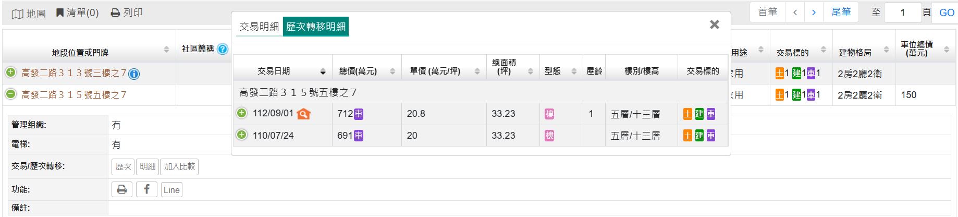
Task: Click the orange house search icon by 112/09/01
Action: pos(303,114)
